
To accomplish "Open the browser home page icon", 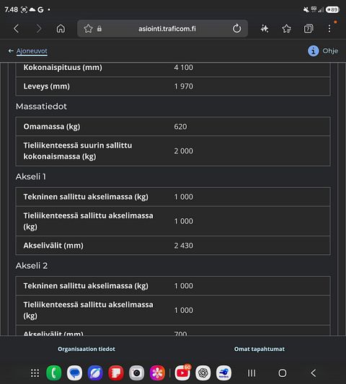I will click(x=61, y=29).
